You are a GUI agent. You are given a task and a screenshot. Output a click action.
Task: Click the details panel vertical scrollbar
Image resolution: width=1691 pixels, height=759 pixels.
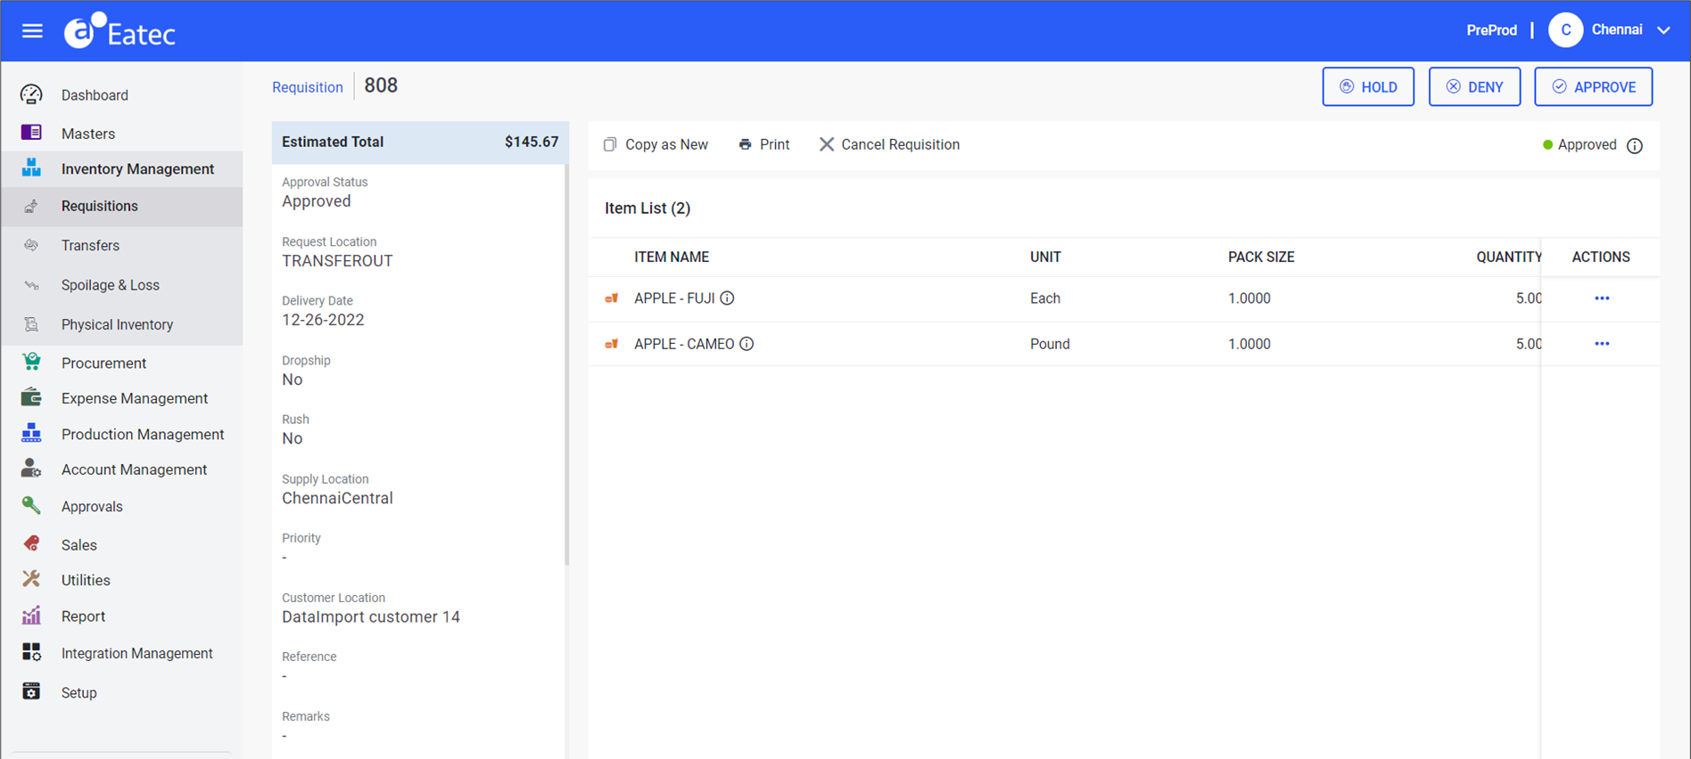(x=566, y=365)
